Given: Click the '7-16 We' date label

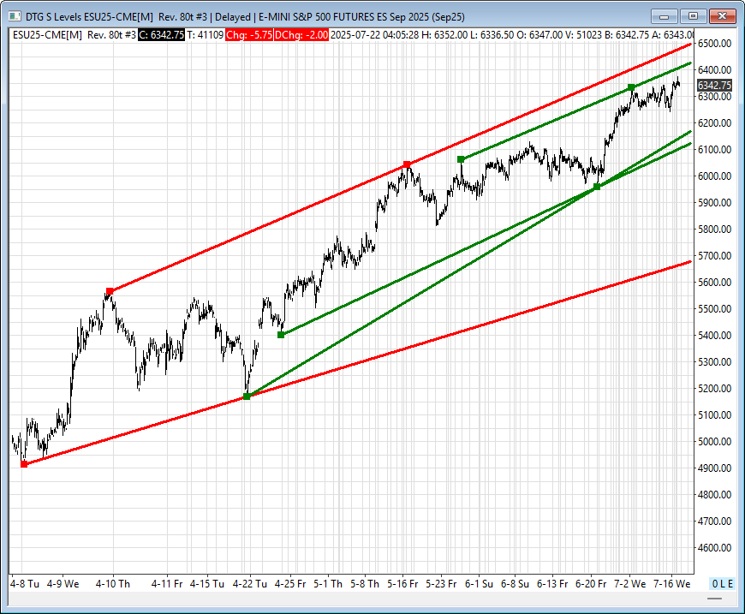Looking at the screenshot, I should pyautogui.click(x=672, y=583).
